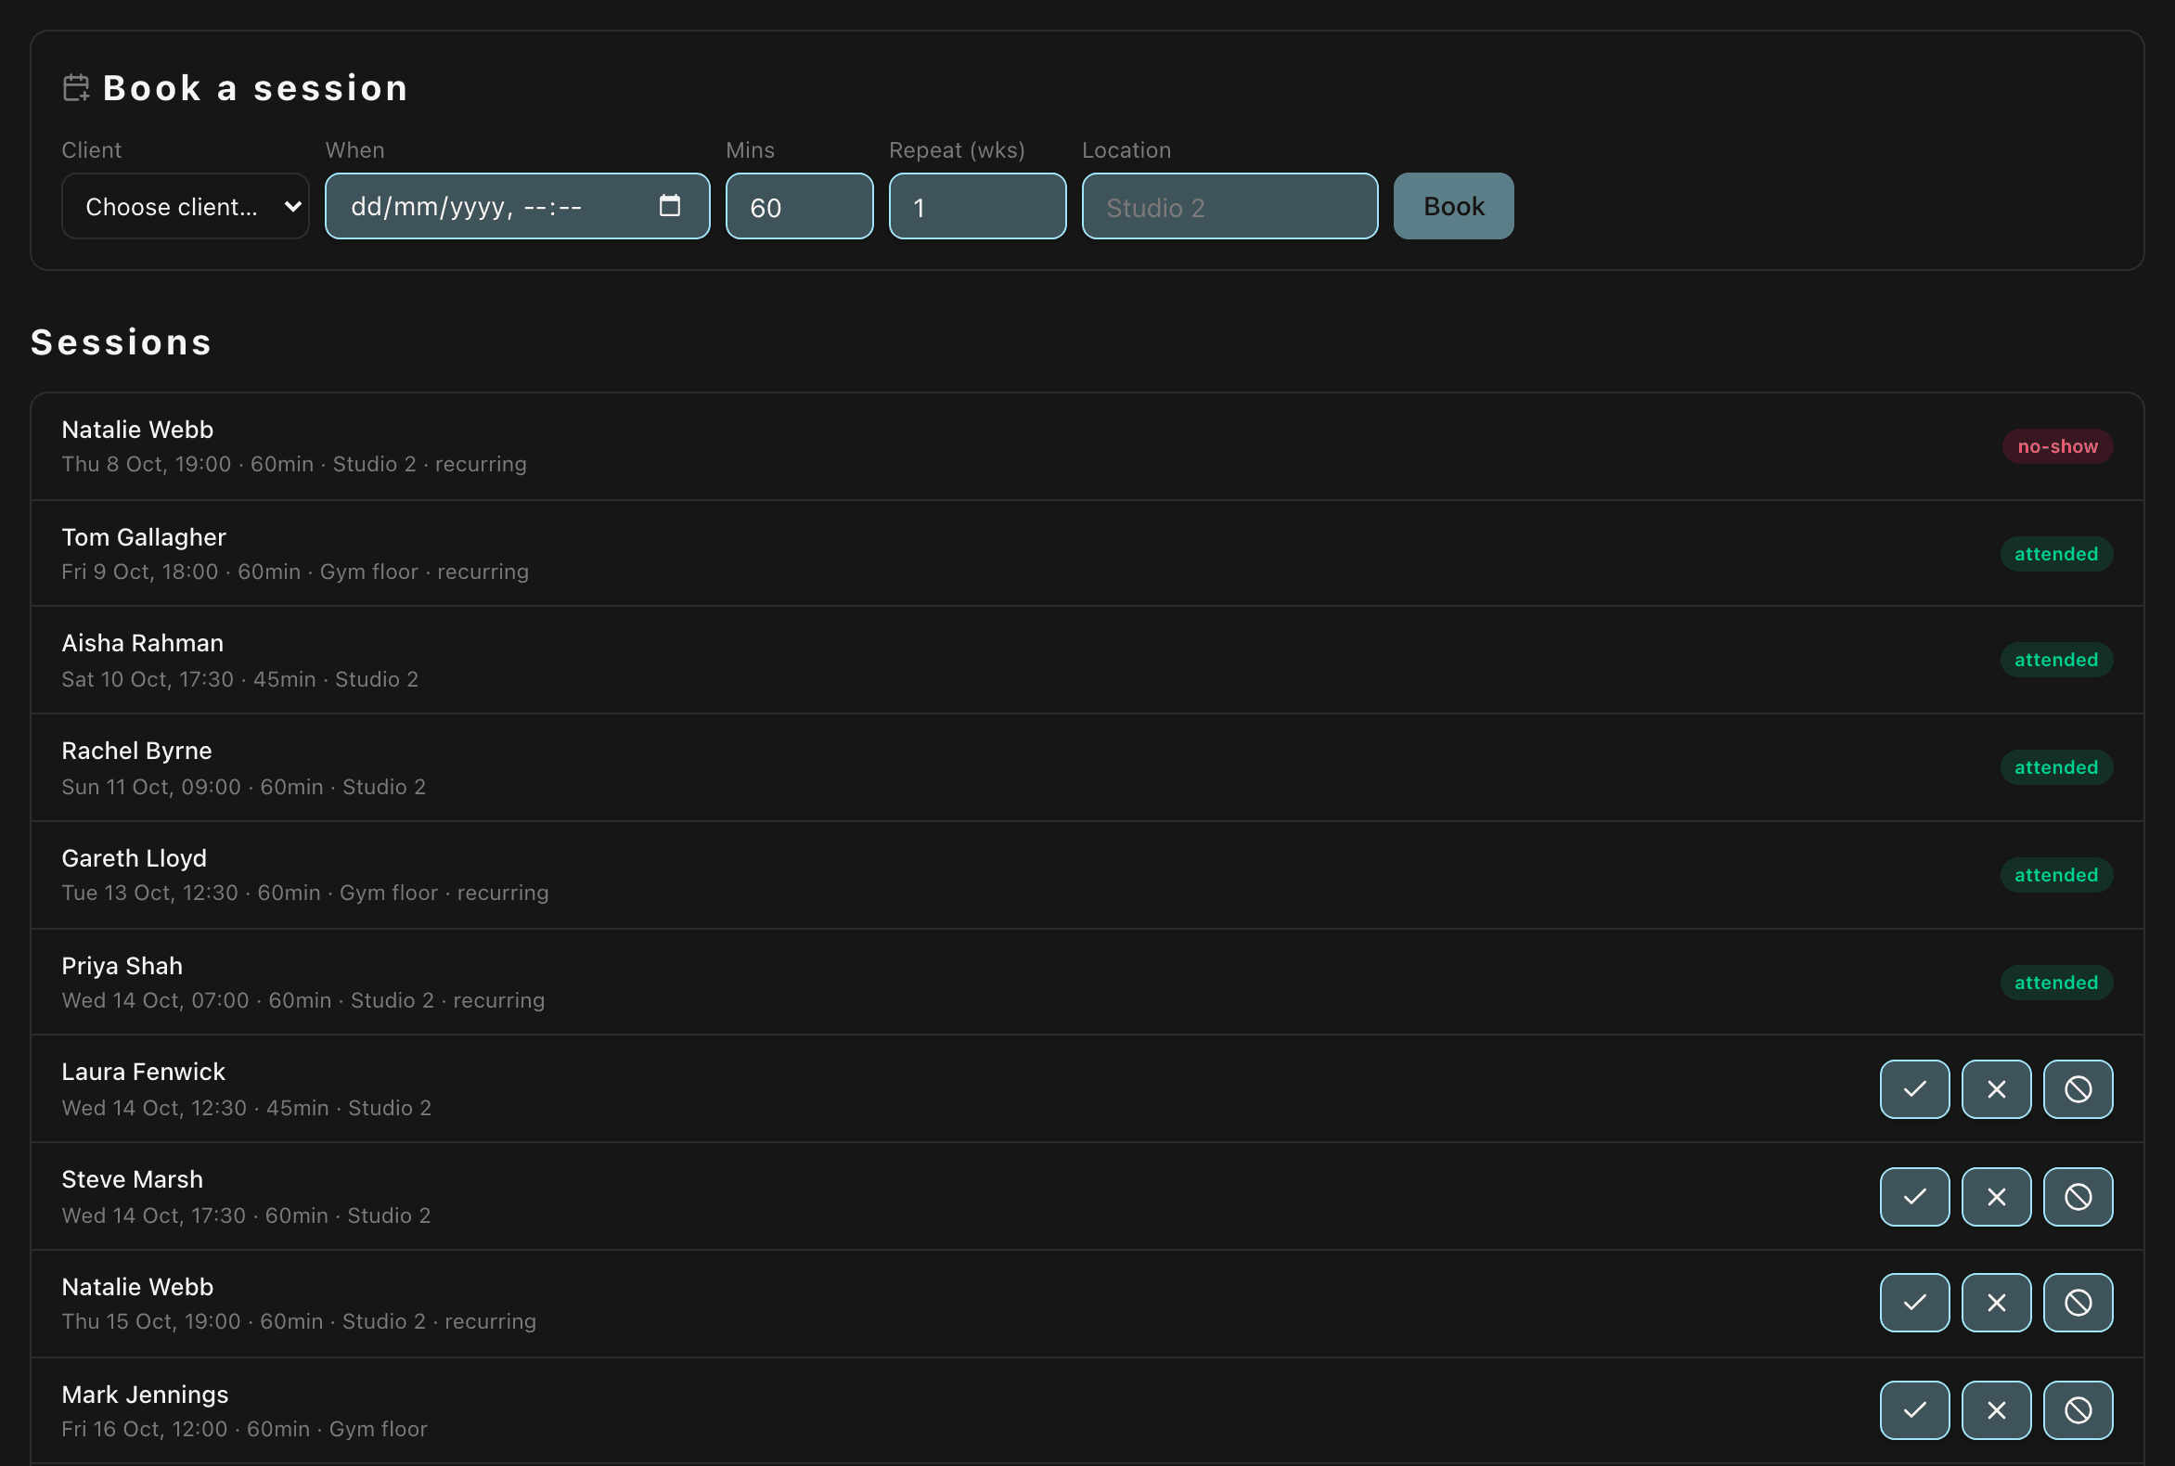This screenshot has width=2175, height=1466.
Task: Select the Tom Gallagher session name
Action: pos(144,536)
